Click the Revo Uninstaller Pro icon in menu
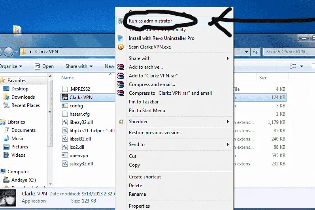315x210 pixels. [x=120, y=38]
